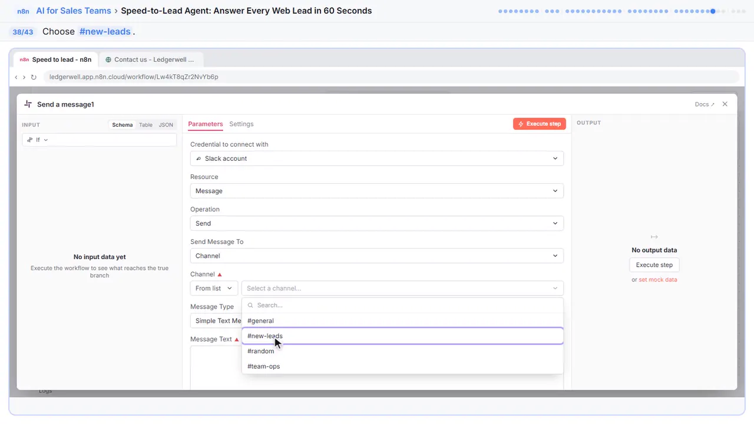This screenshot has height=424, width=754.
Task: Open AI for Sales Teams breadcrumb
Action: point(74,11)
